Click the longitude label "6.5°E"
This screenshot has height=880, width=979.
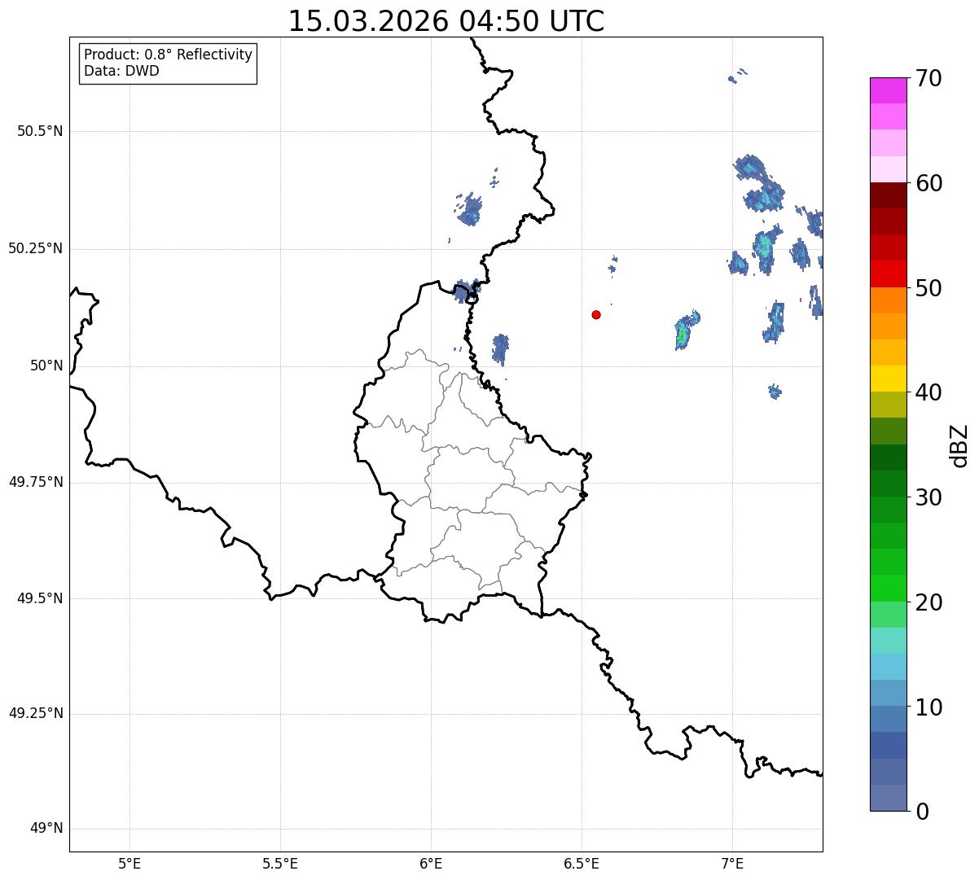tap(582, 863)
